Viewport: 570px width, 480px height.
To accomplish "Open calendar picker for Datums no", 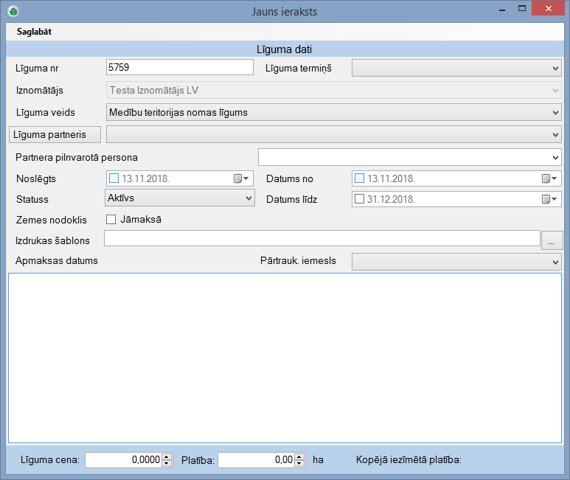I will pyautogui.click(x=549, y=178).
